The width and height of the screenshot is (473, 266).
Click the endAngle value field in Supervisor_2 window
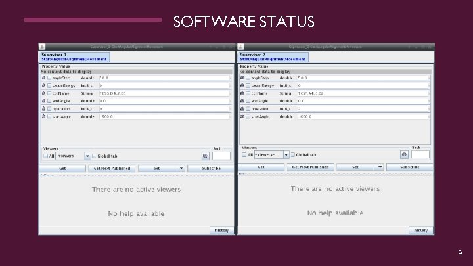tap(363, 101)
